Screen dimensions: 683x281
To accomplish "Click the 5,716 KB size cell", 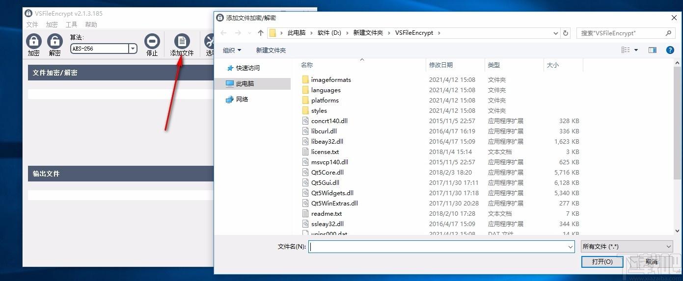I will [567, 172].
